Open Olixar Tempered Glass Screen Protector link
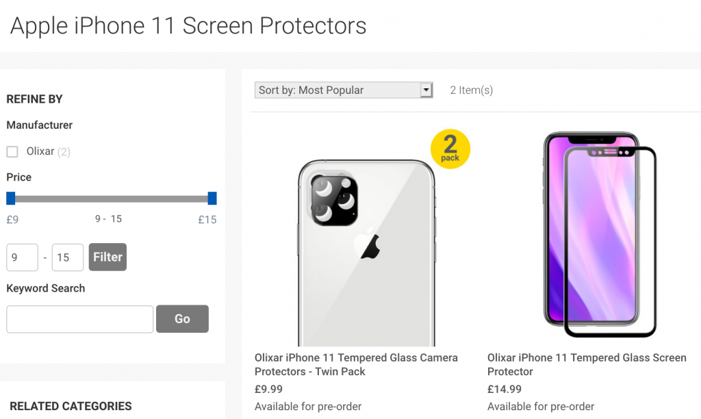701x419 pixels. pyautogui.click(x=587, y=364)
